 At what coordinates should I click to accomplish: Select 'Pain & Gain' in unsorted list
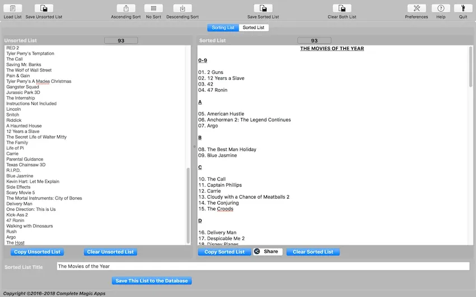point(18,76)
